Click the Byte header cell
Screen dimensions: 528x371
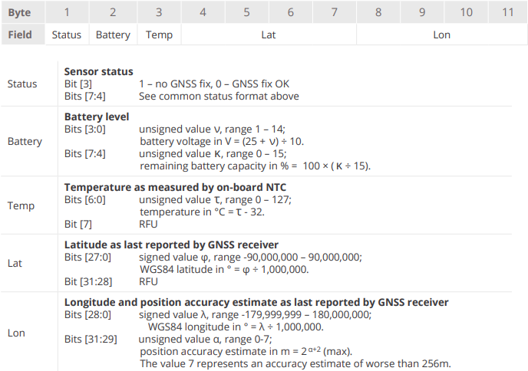(20, 12)
